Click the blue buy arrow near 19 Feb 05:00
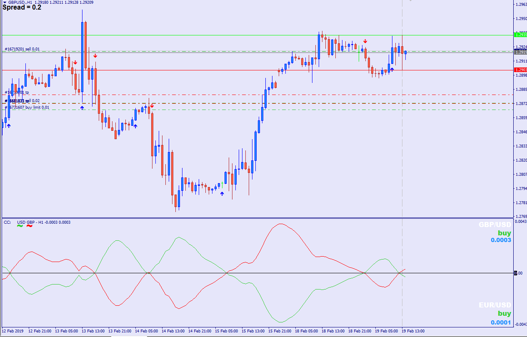This screenshot has height=337, width=527. tap(392, 70)
